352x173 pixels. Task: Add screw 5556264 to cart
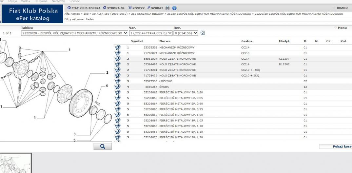point(117,86)
